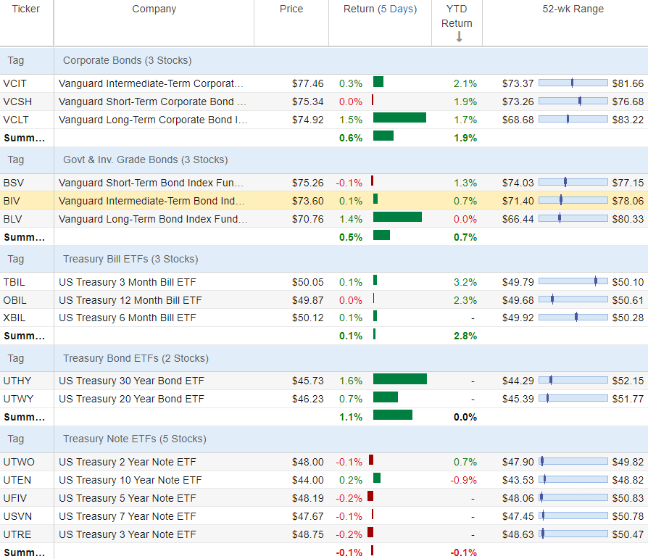Open the UTWO ticker
This screenshot has height=559, width=648.
19,462
